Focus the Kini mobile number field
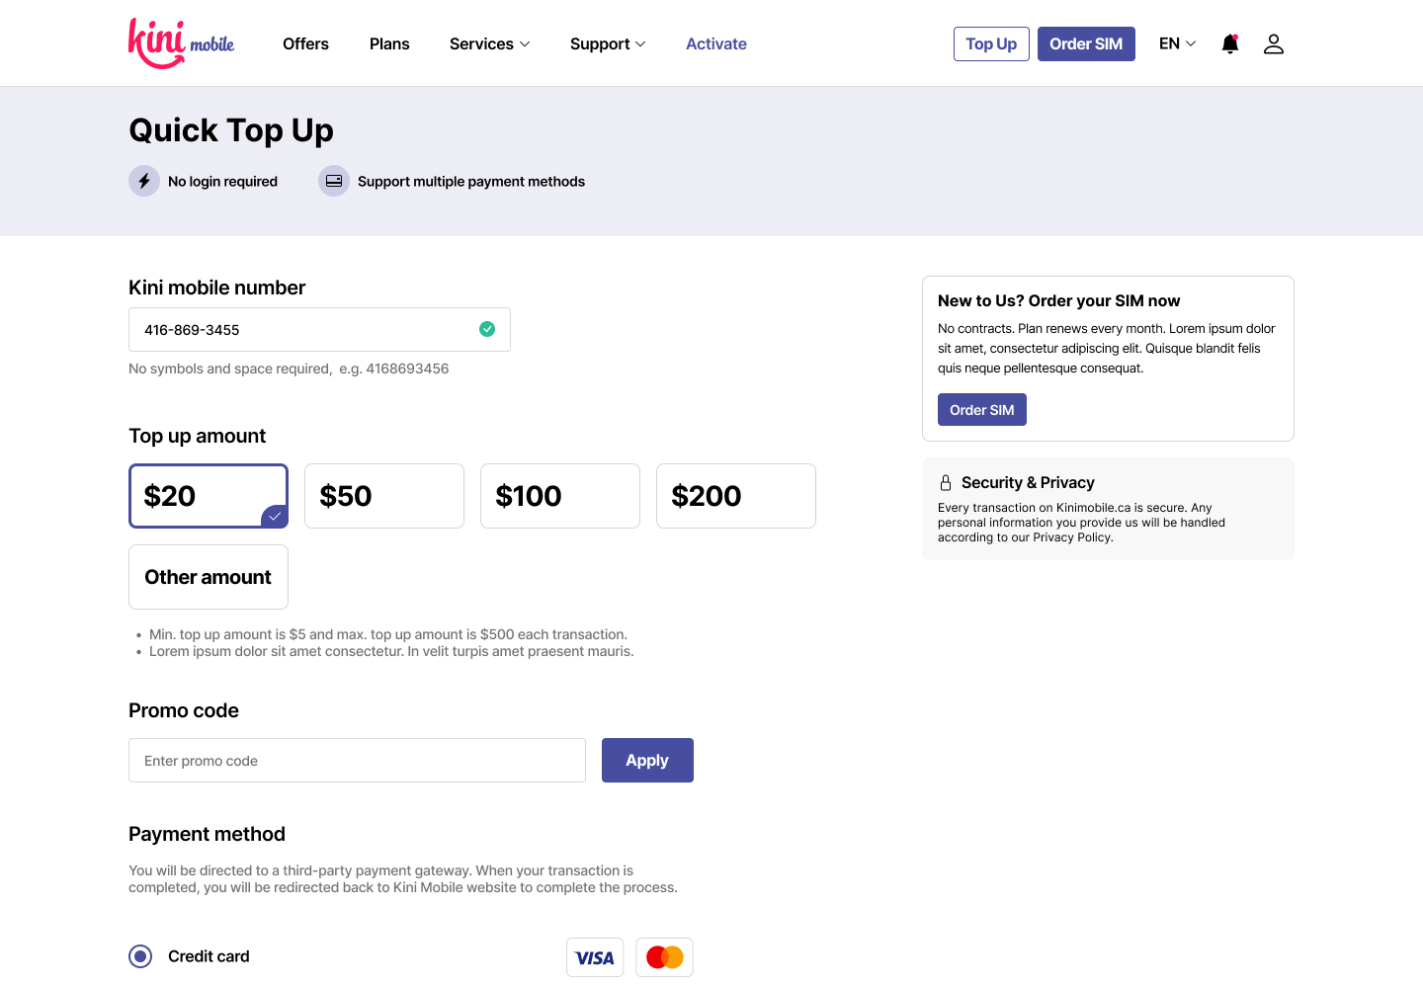Viewport: 1423px width, 988px height. coord(319,330)
